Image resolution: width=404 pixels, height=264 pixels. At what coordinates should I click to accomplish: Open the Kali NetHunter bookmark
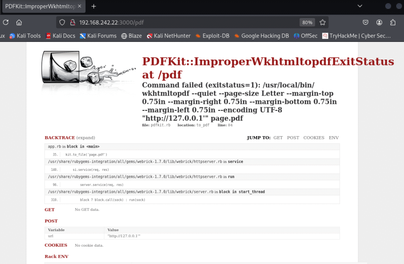[168, 36]
